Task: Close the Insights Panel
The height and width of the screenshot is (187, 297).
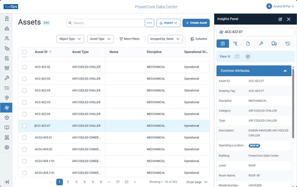Action: pos(289,19)
